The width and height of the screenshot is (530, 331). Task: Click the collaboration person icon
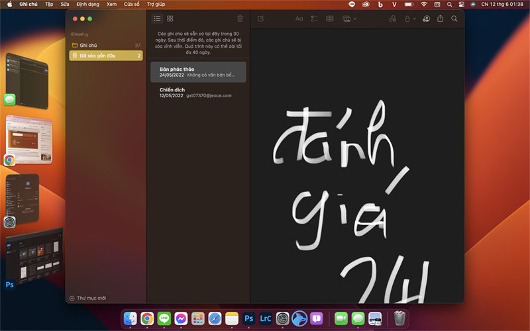[x=426, y=19]
